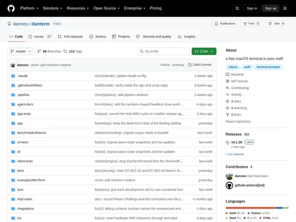The image size is (296, 222).
Task: Click the agent-docs folder icon
Action: tap(13, 104)
